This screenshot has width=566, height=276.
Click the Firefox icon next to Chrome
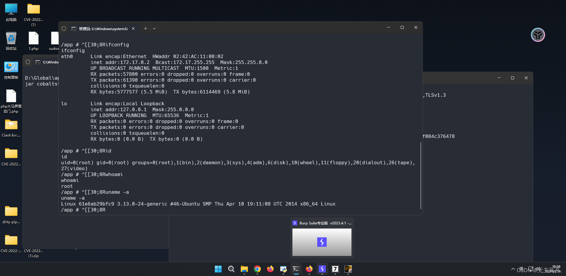coord(270,269)
